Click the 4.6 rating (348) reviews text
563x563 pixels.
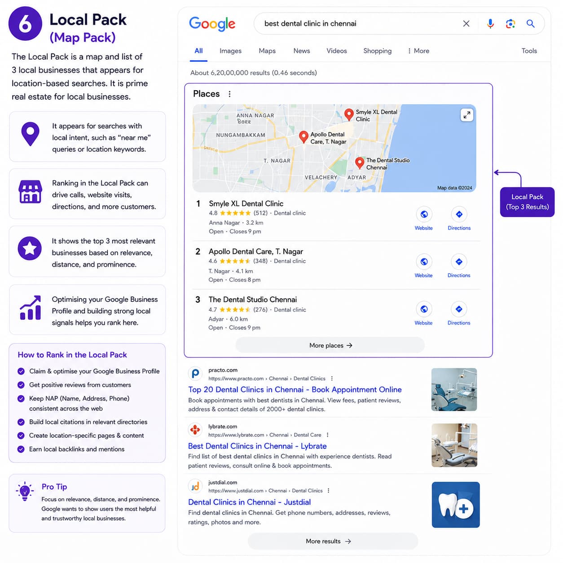[238, 261]
